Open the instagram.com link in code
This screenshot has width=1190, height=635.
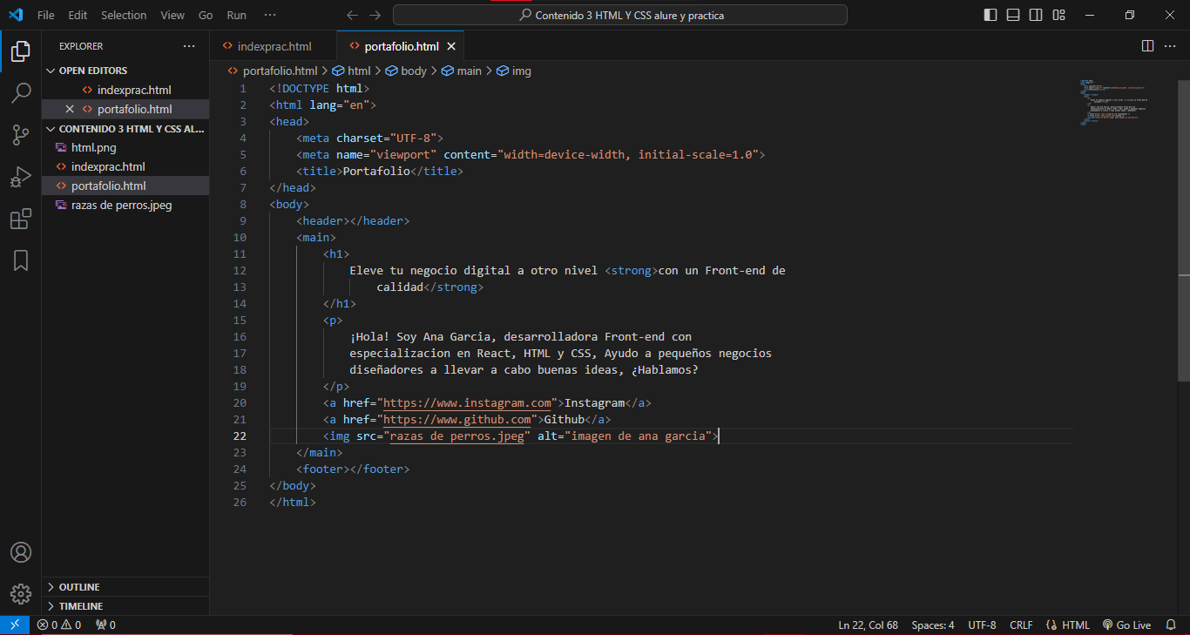(468, 402)
